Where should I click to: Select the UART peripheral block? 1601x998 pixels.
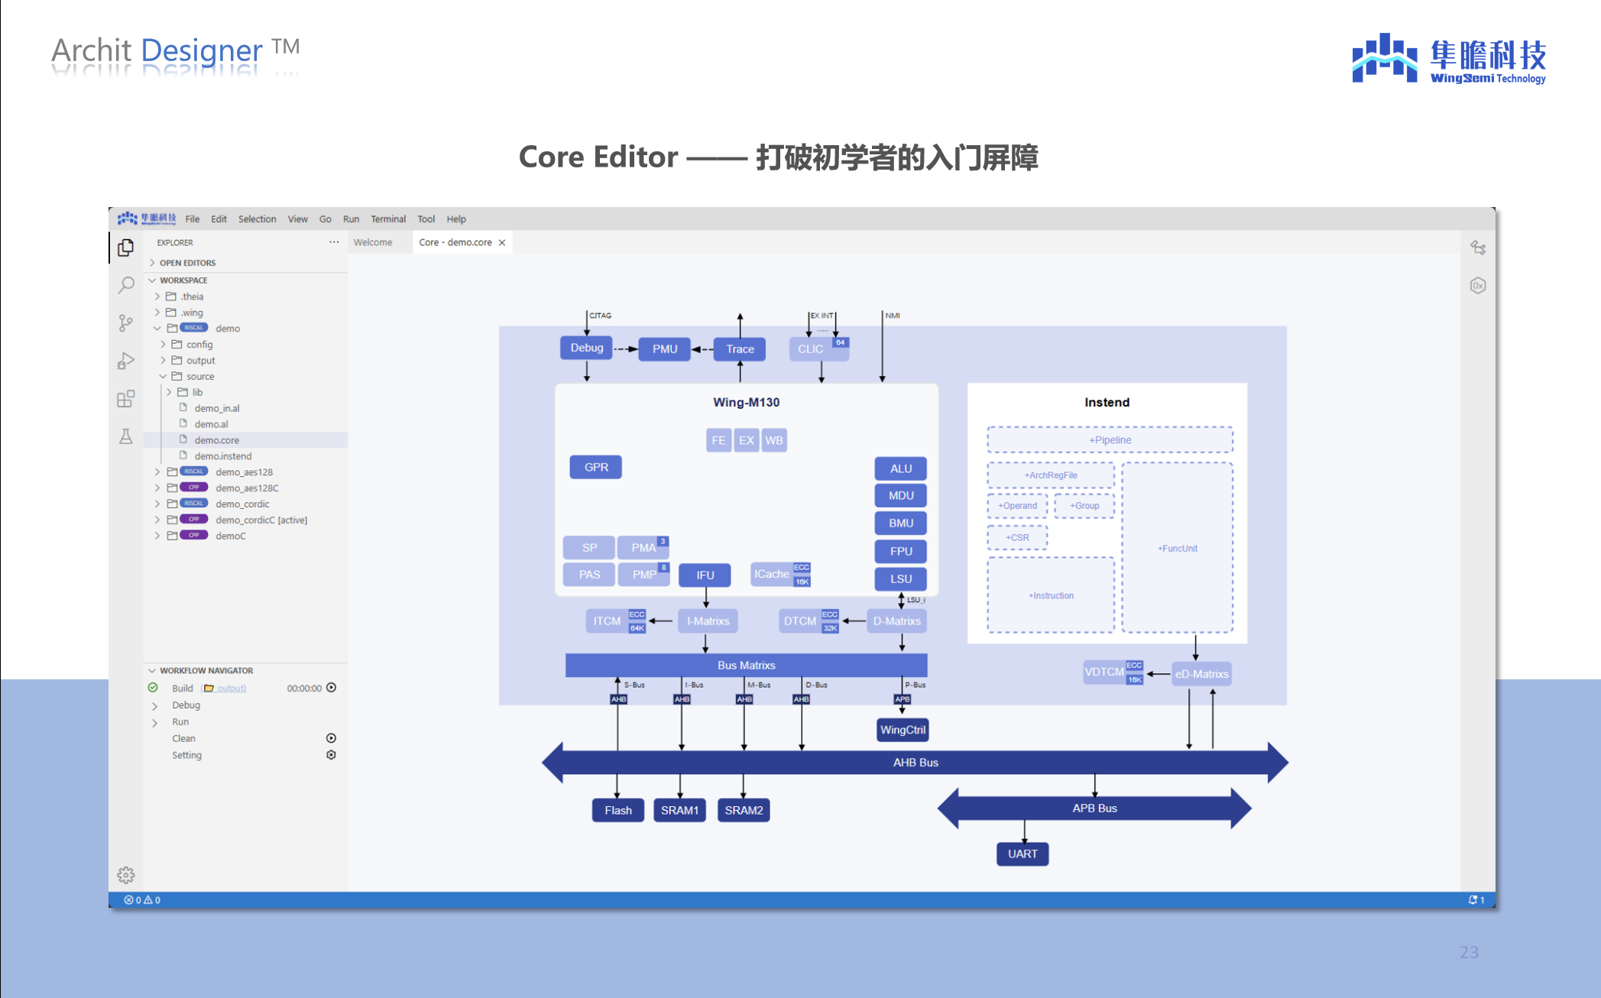(1023, 854)
